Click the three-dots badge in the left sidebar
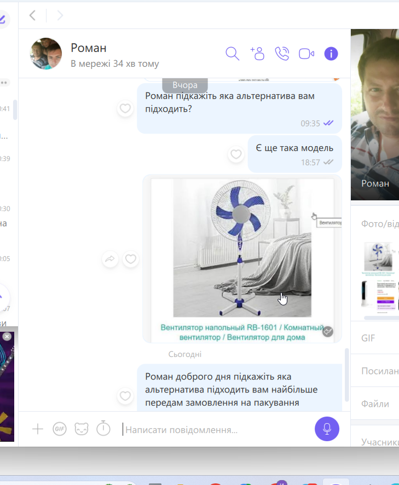The width and height of the screenshot is (399, 485). [4, 83]
